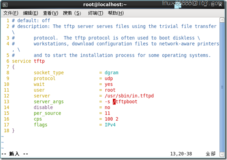Close the terminal window
The height and width of the screenshot is (160, 227).
pyautogui.click(x=220, y=4)
